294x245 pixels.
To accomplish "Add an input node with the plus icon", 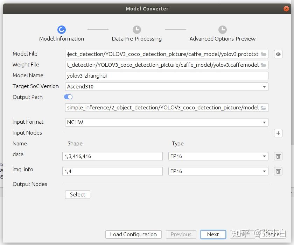I will pyautogui.click(x=278, y=133).
